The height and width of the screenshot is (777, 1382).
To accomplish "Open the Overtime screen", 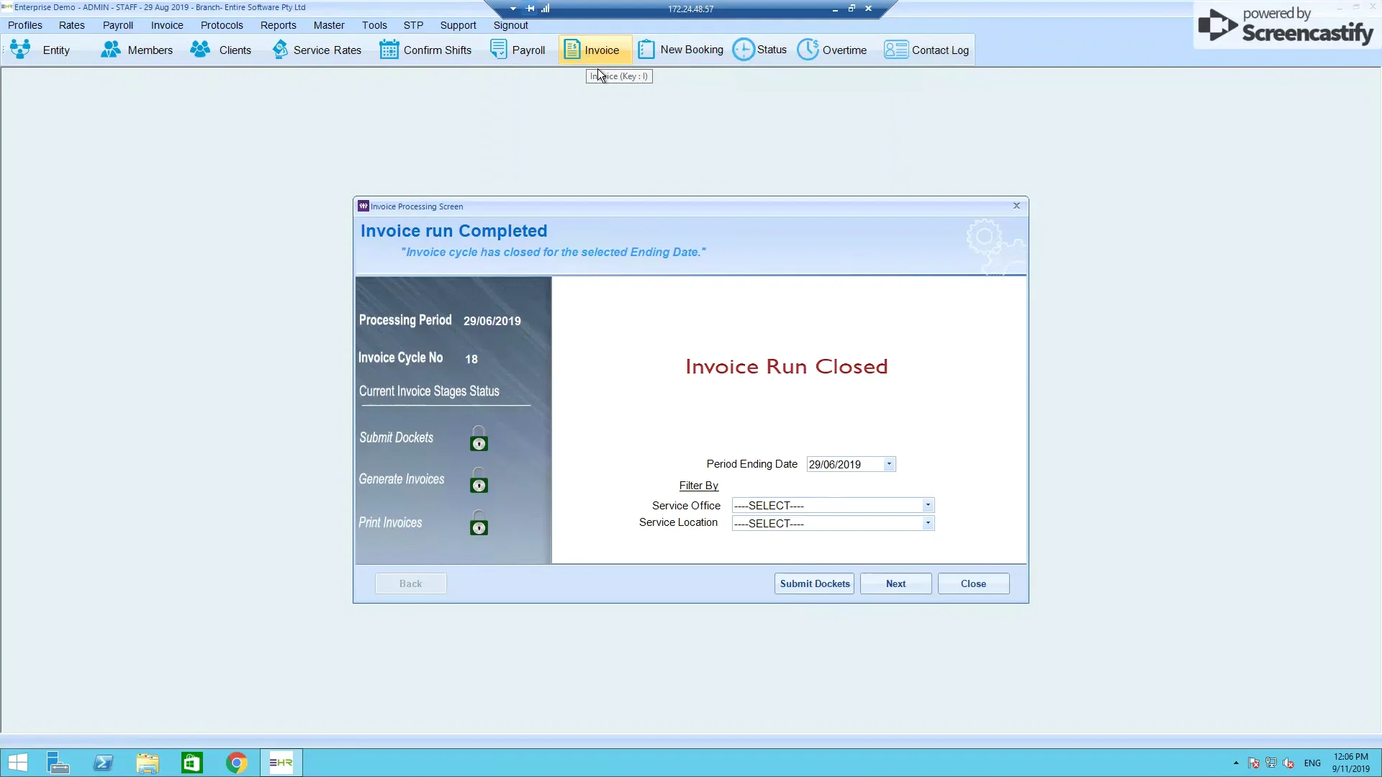I will click(833, 50).
